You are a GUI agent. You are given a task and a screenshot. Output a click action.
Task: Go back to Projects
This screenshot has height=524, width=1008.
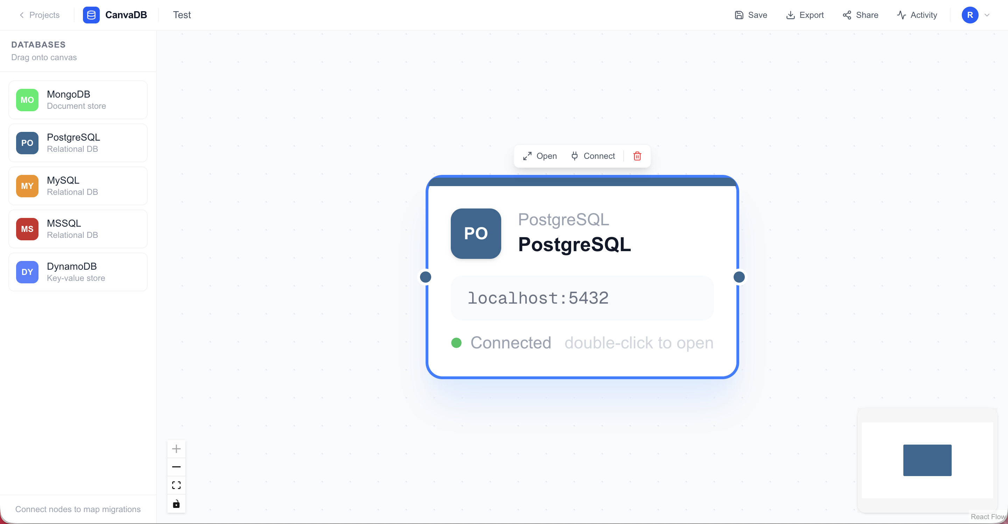[39, 15]
